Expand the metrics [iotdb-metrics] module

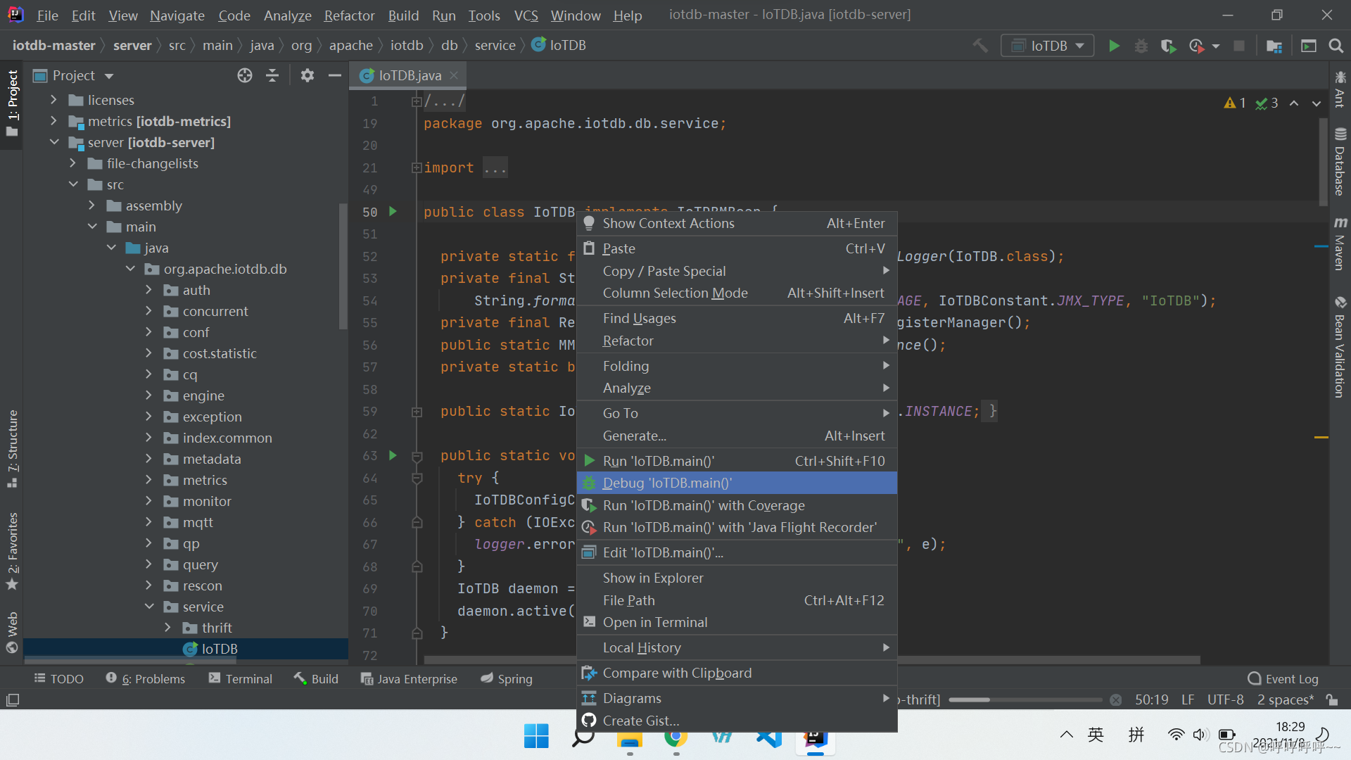pyautogui.click(x=53, y=121)
